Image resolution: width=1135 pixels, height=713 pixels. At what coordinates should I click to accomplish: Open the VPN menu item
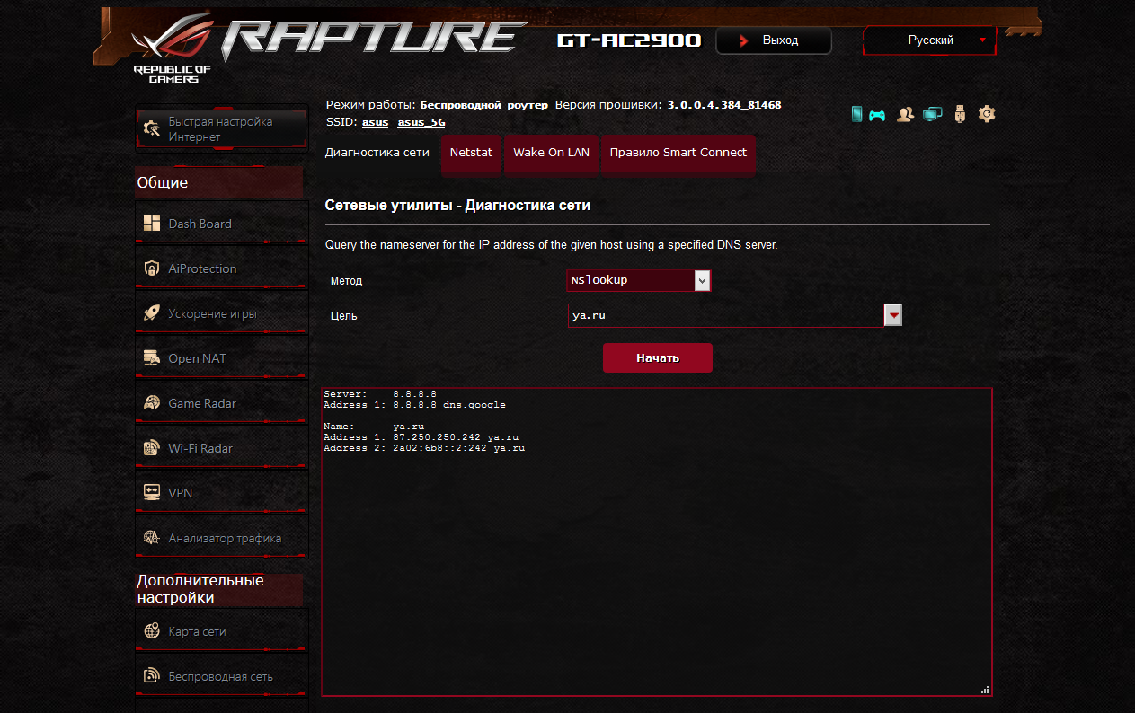pos(220,493)
